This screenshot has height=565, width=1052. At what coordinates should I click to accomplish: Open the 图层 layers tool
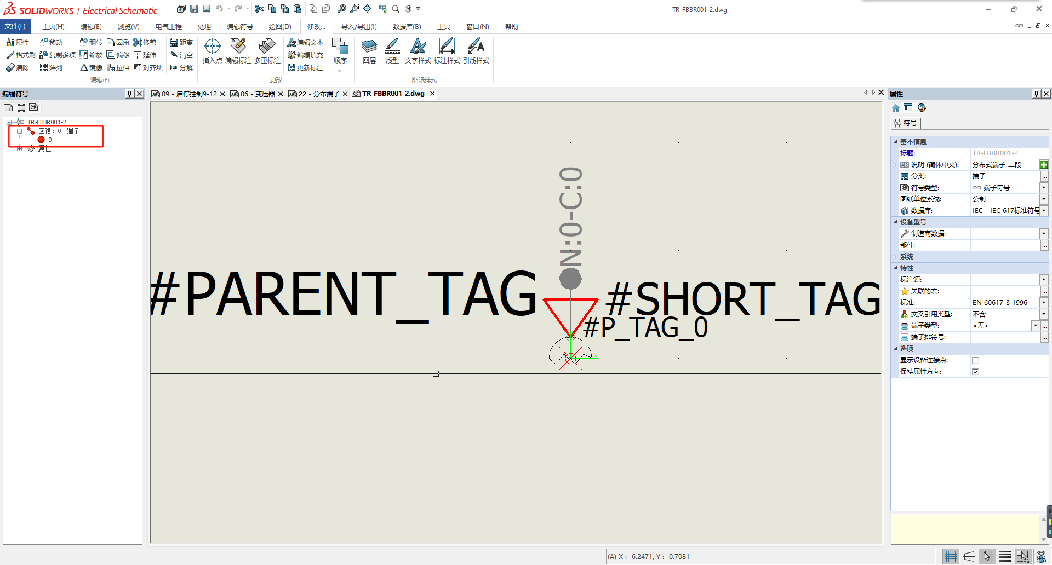click(x=369, y=51)
